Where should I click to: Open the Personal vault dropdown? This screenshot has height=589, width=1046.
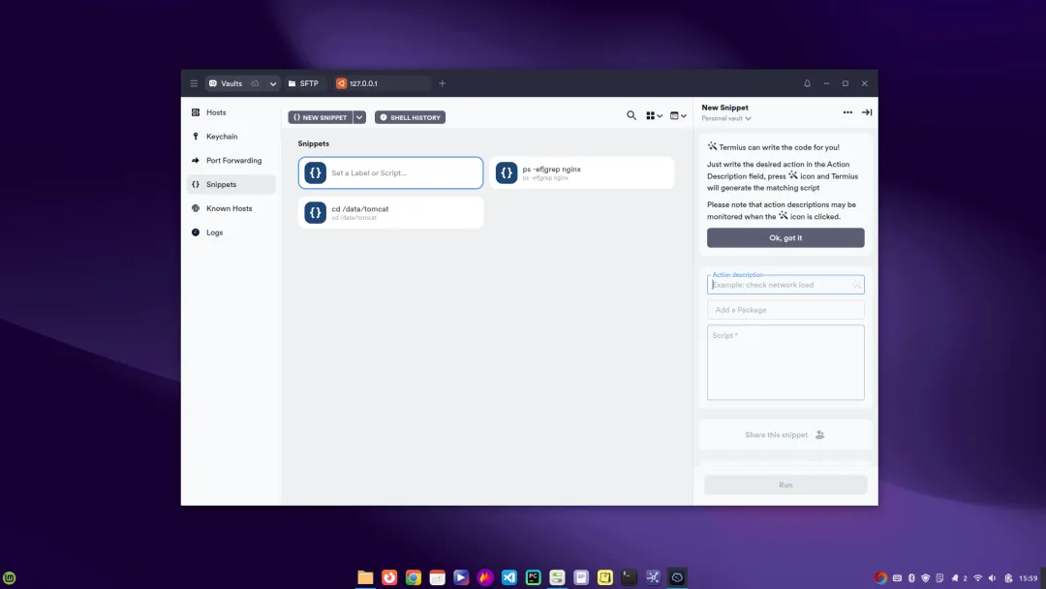click(x=725, y=119)
